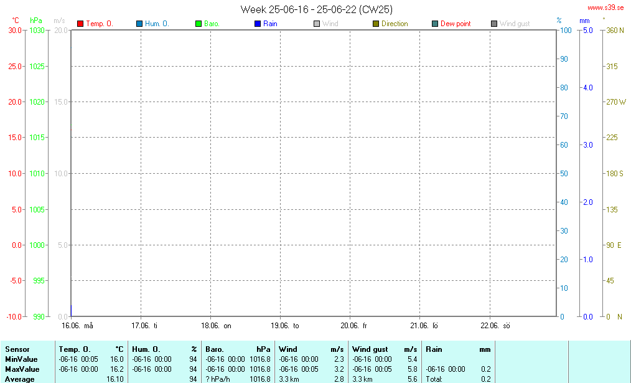Click the 5.0 value on the mm axis
631x383 pixels.
[x=588, y=31]
